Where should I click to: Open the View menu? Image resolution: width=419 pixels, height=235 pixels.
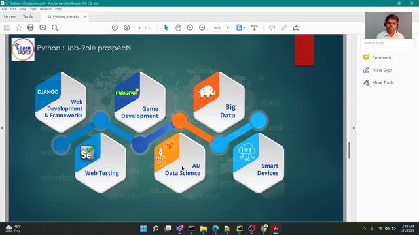click(23, 9)
